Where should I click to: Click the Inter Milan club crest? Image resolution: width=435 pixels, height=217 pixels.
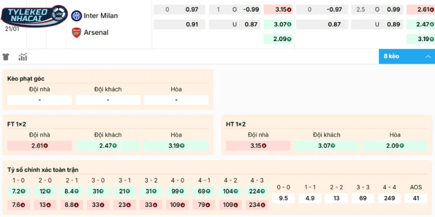click(76, 15)
